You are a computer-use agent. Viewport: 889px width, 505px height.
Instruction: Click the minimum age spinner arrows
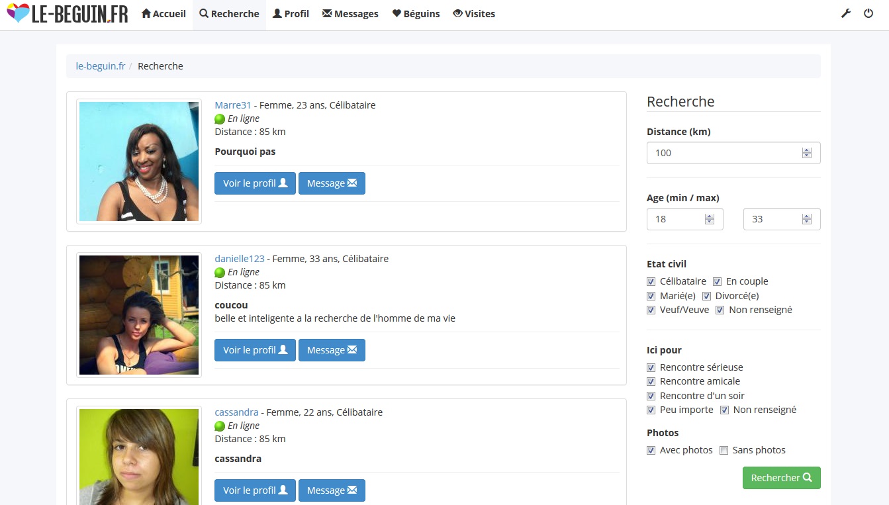[710, 219]
